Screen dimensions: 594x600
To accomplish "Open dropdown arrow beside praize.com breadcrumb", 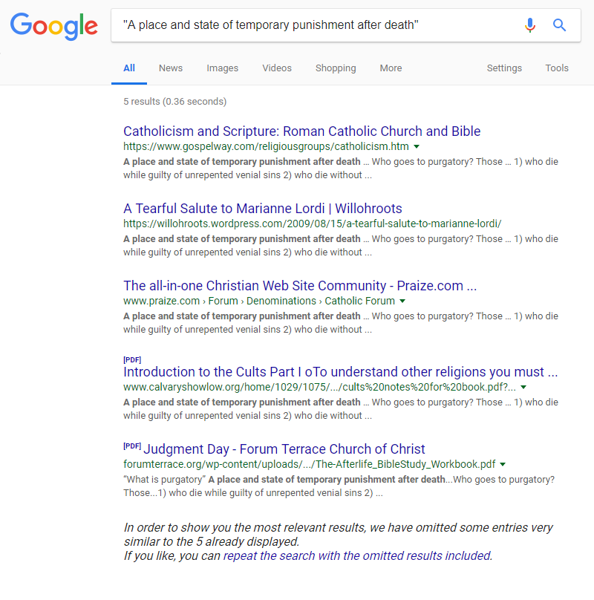I will 402,301.
